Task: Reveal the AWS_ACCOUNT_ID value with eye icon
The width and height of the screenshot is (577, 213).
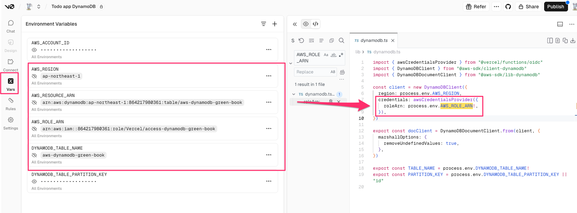Action: [34, 50]
